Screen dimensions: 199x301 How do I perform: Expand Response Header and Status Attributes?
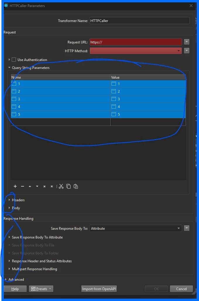tap(9, 261)
